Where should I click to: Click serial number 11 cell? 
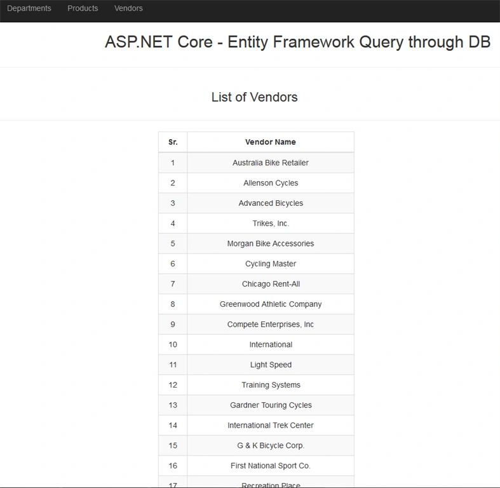pos(173,365)
